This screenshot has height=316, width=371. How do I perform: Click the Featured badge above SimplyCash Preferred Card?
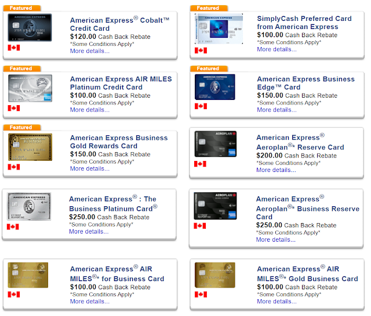(x=209, y=8)
